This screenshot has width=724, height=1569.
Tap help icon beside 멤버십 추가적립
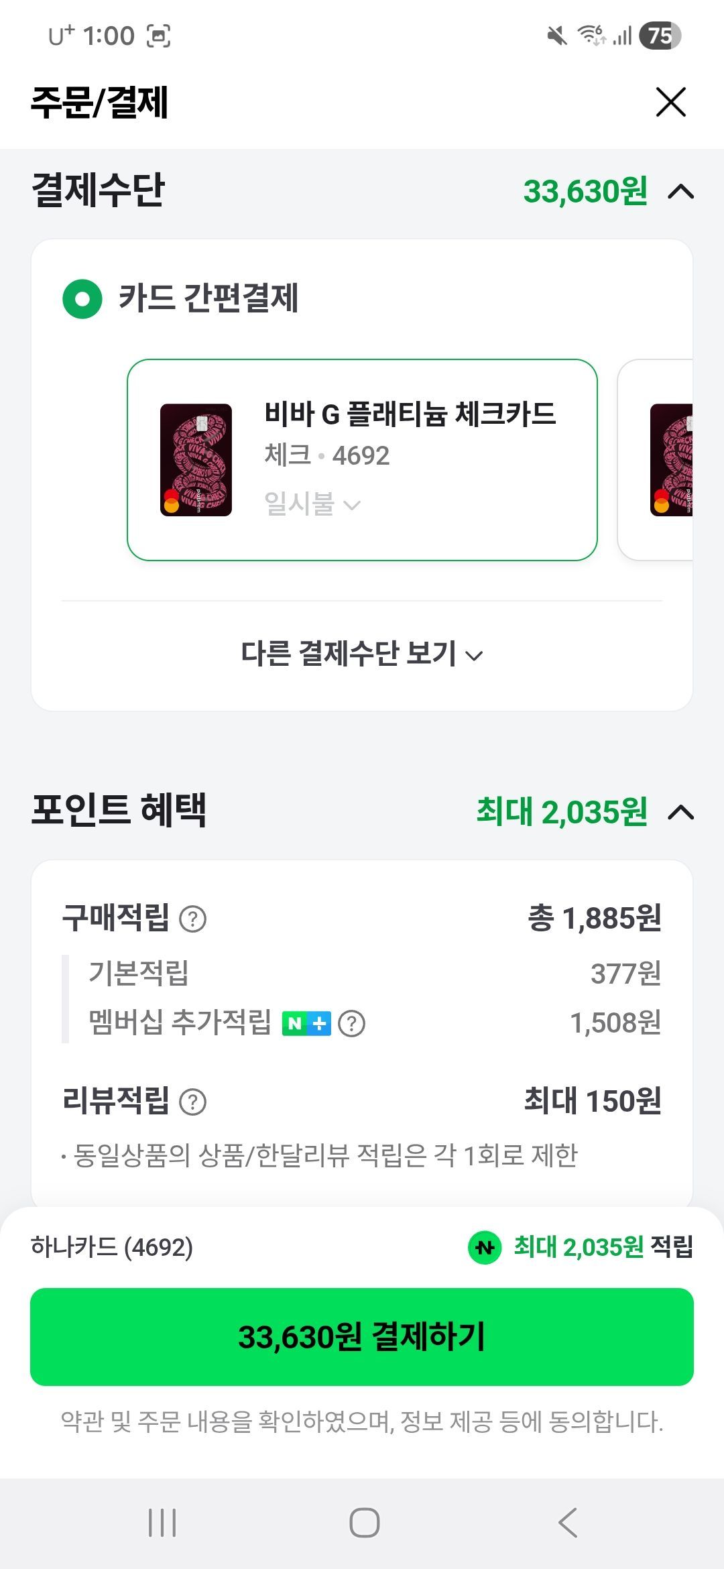click(352, 1024)
